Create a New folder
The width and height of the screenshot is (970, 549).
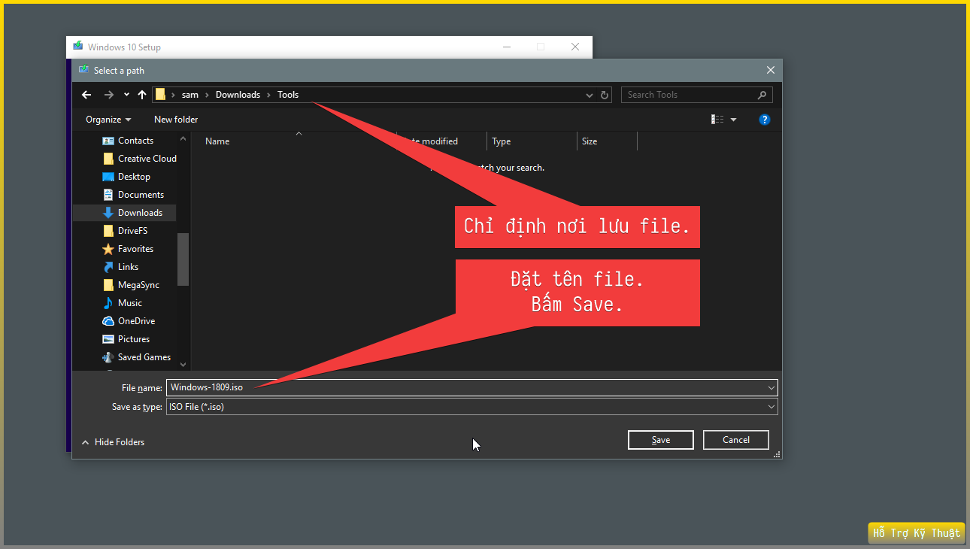click(x=176, y=120)
